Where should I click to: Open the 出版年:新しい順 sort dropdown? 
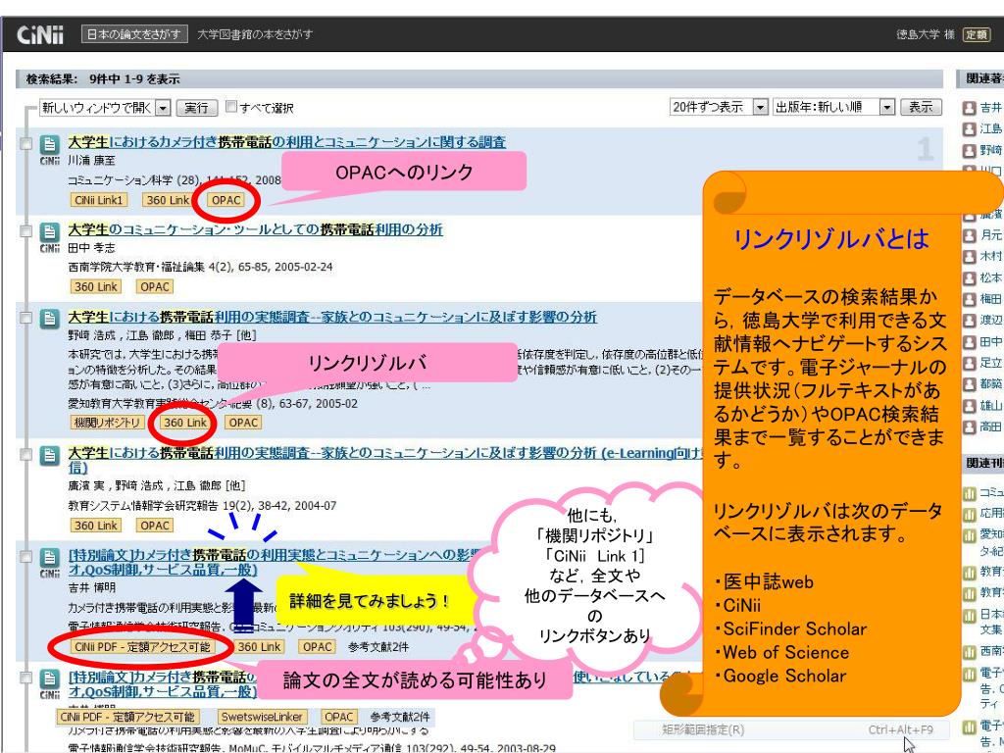[x=833, y=107]
